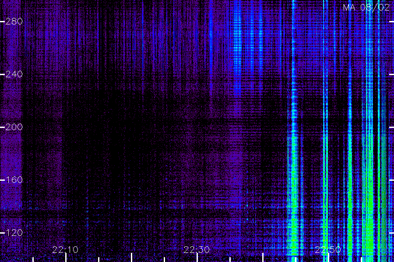Click the 240 frequency axis label
The image size is (394, 262).
14,74
